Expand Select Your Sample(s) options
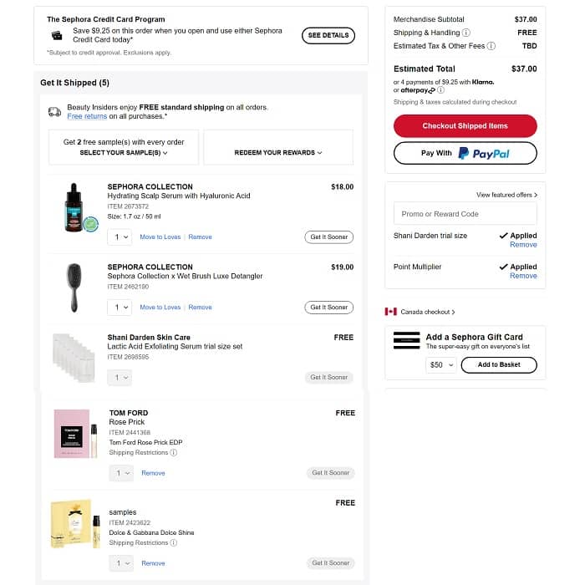 click(x=124, y=153)
